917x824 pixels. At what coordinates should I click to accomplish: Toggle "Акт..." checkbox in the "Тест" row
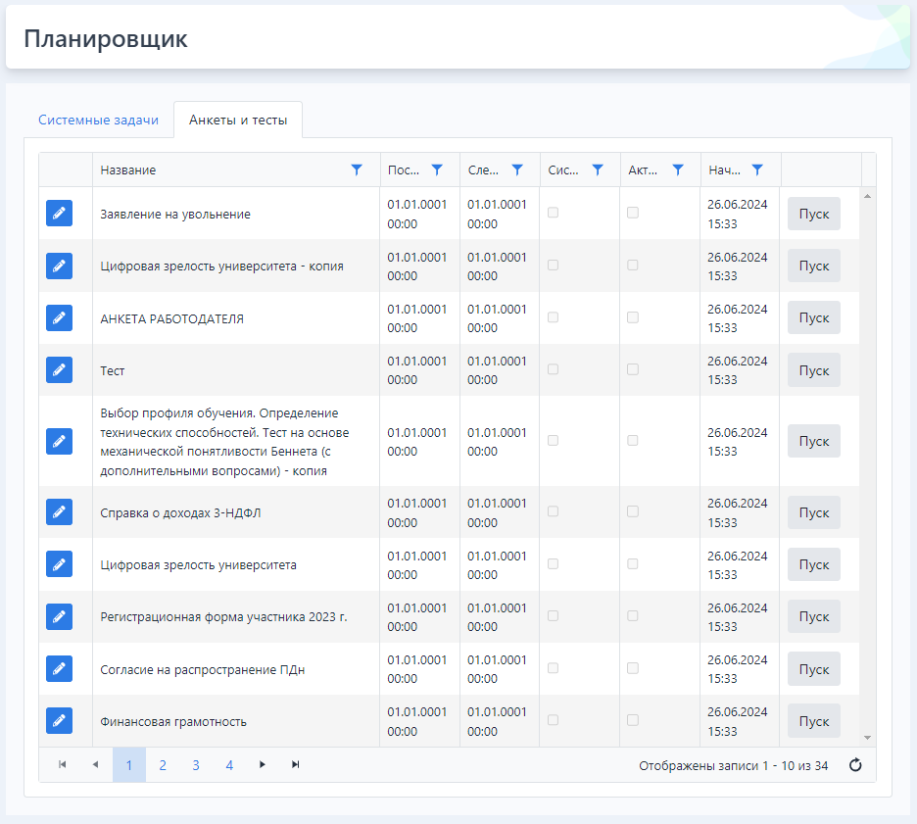[x=633, y=369]
